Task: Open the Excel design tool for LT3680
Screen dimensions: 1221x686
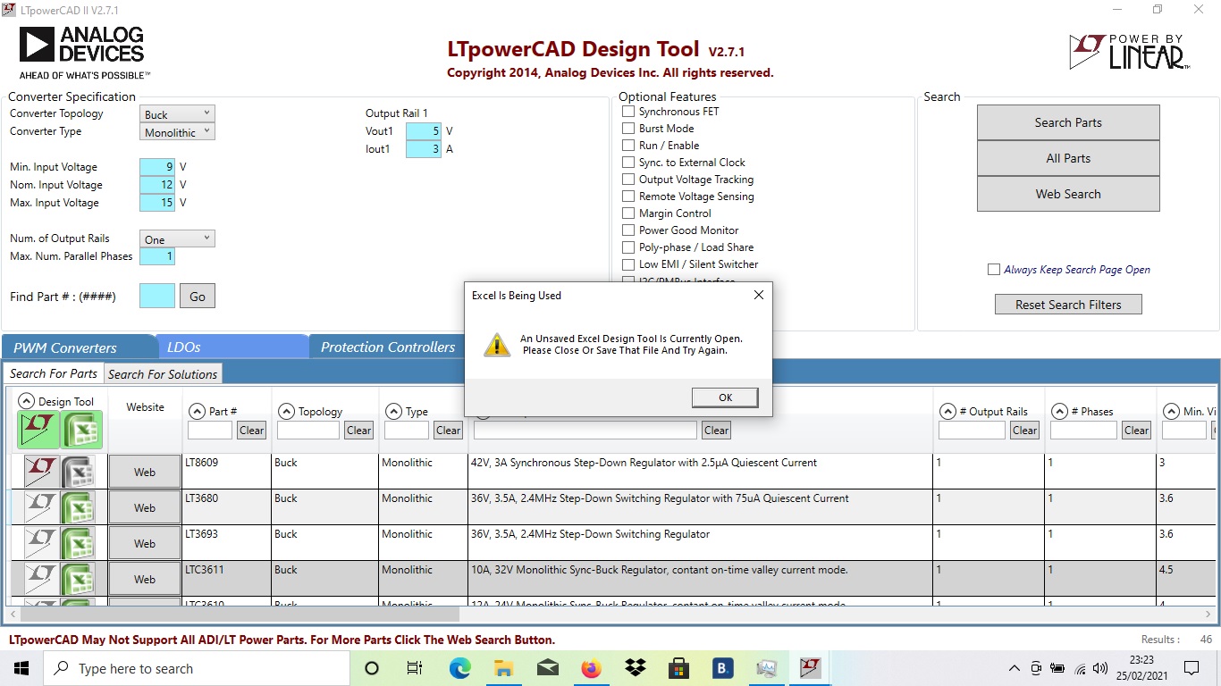Action: (x=78, y=507)
